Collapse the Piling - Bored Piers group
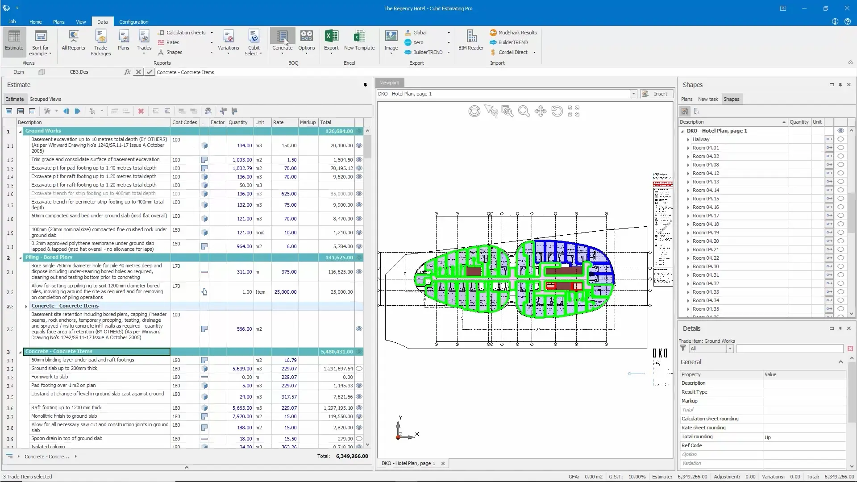Screen dimensions: 857x482 (x=20, y=258)
